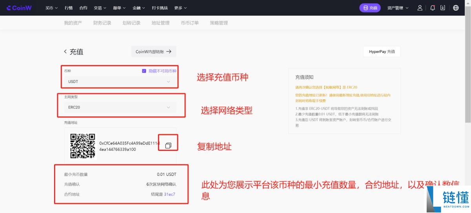Click the 充值须知 heading
The image size is (471, 213).
coord(305,77)
